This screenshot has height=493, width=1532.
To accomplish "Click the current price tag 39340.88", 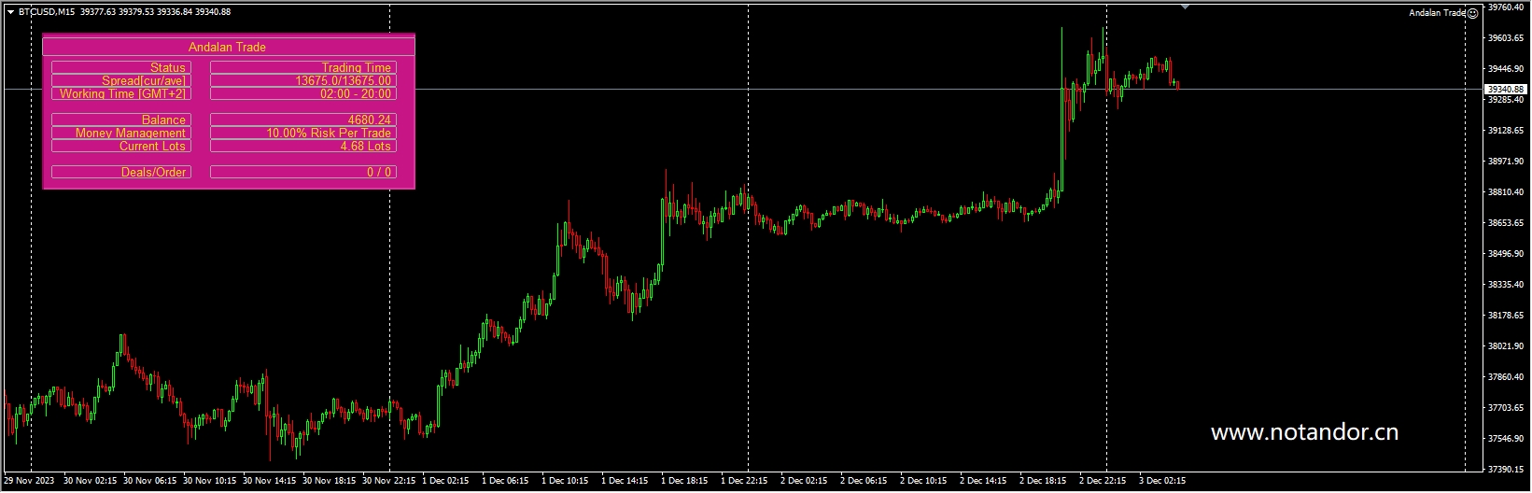I will click(1505, 90).
